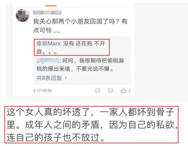Image resolution: width=188 pixels, height=146 pixels.
Task: Select the orange active tab indicator
Action: 51,6
